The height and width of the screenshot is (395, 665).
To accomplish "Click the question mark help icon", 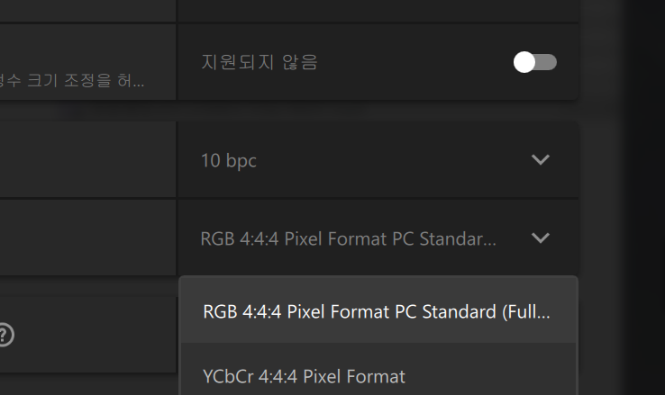I will 5,336.
